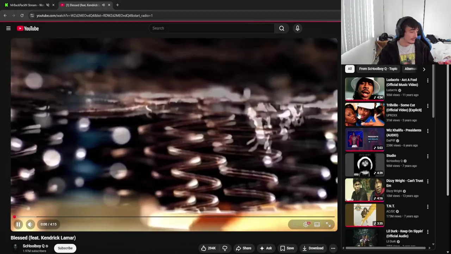The height and width of the screenshot is (254, 451).
Task: Save the video to a playlist
Action: (287, 248)
